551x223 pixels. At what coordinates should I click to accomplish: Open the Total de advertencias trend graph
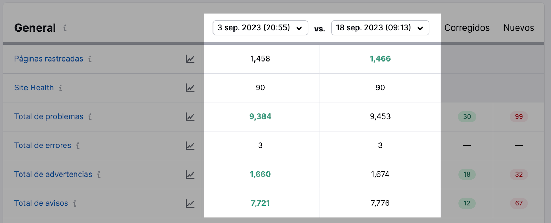tap(191, 174)
